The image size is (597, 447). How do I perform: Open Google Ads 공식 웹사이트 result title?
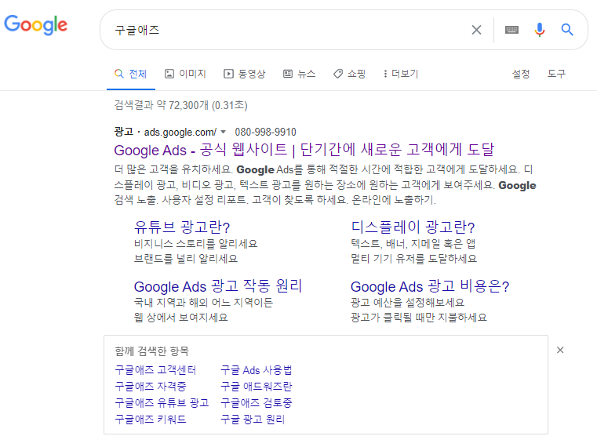(304, 150)
